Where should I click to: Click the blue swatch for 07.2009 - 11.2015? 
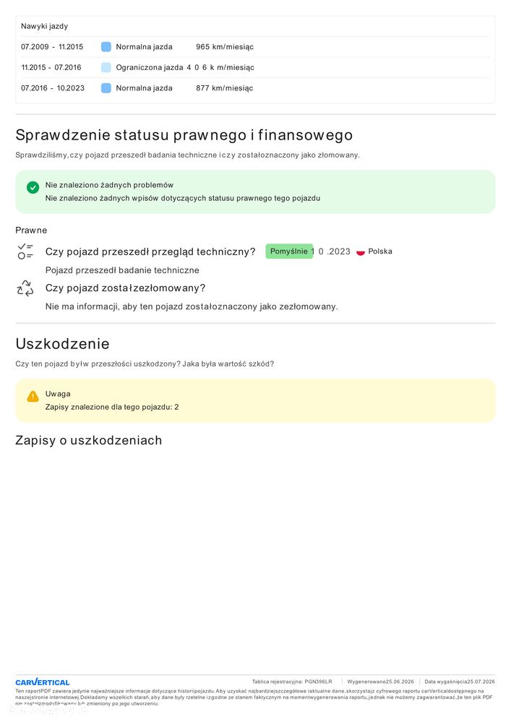[x=106, y=46]
